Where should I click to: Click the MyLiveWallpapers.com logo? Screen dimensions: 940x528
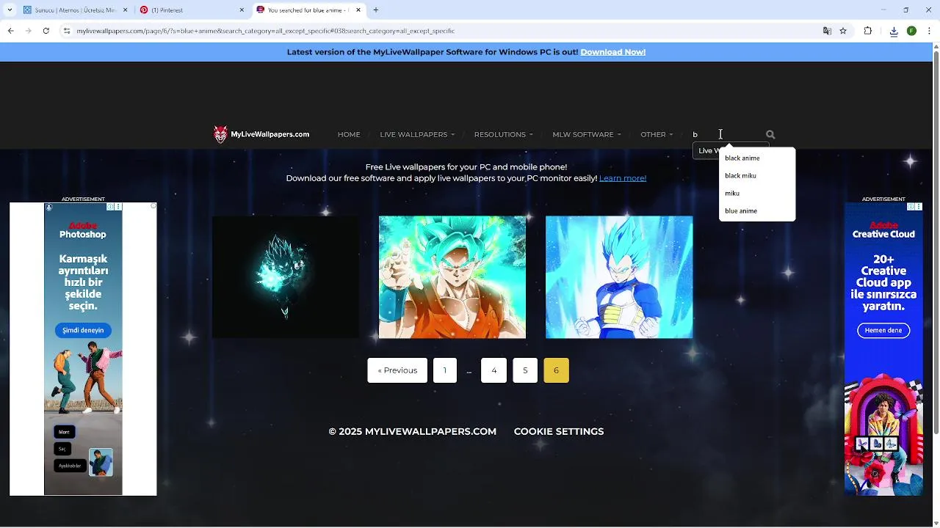coord(261,134)
